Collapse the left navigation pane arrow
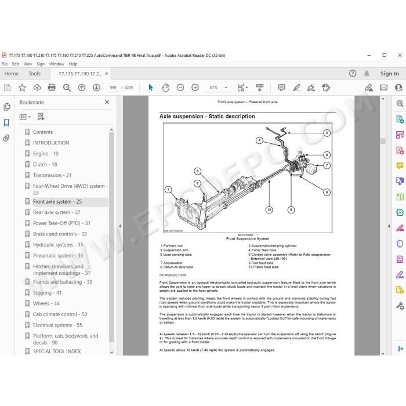 [120, 226]
